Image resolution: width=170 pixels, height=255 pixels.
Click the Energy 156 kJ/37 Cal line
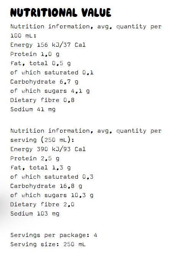[x=48, y=45]
